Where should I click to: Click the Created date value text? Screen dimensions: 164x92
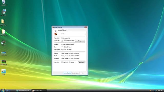pyautogui.click(x=70, y=53)
